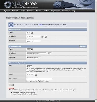This screenshot has width=97, height=102.
Task: Click the page vertical scrollbar
Action: 96,51
